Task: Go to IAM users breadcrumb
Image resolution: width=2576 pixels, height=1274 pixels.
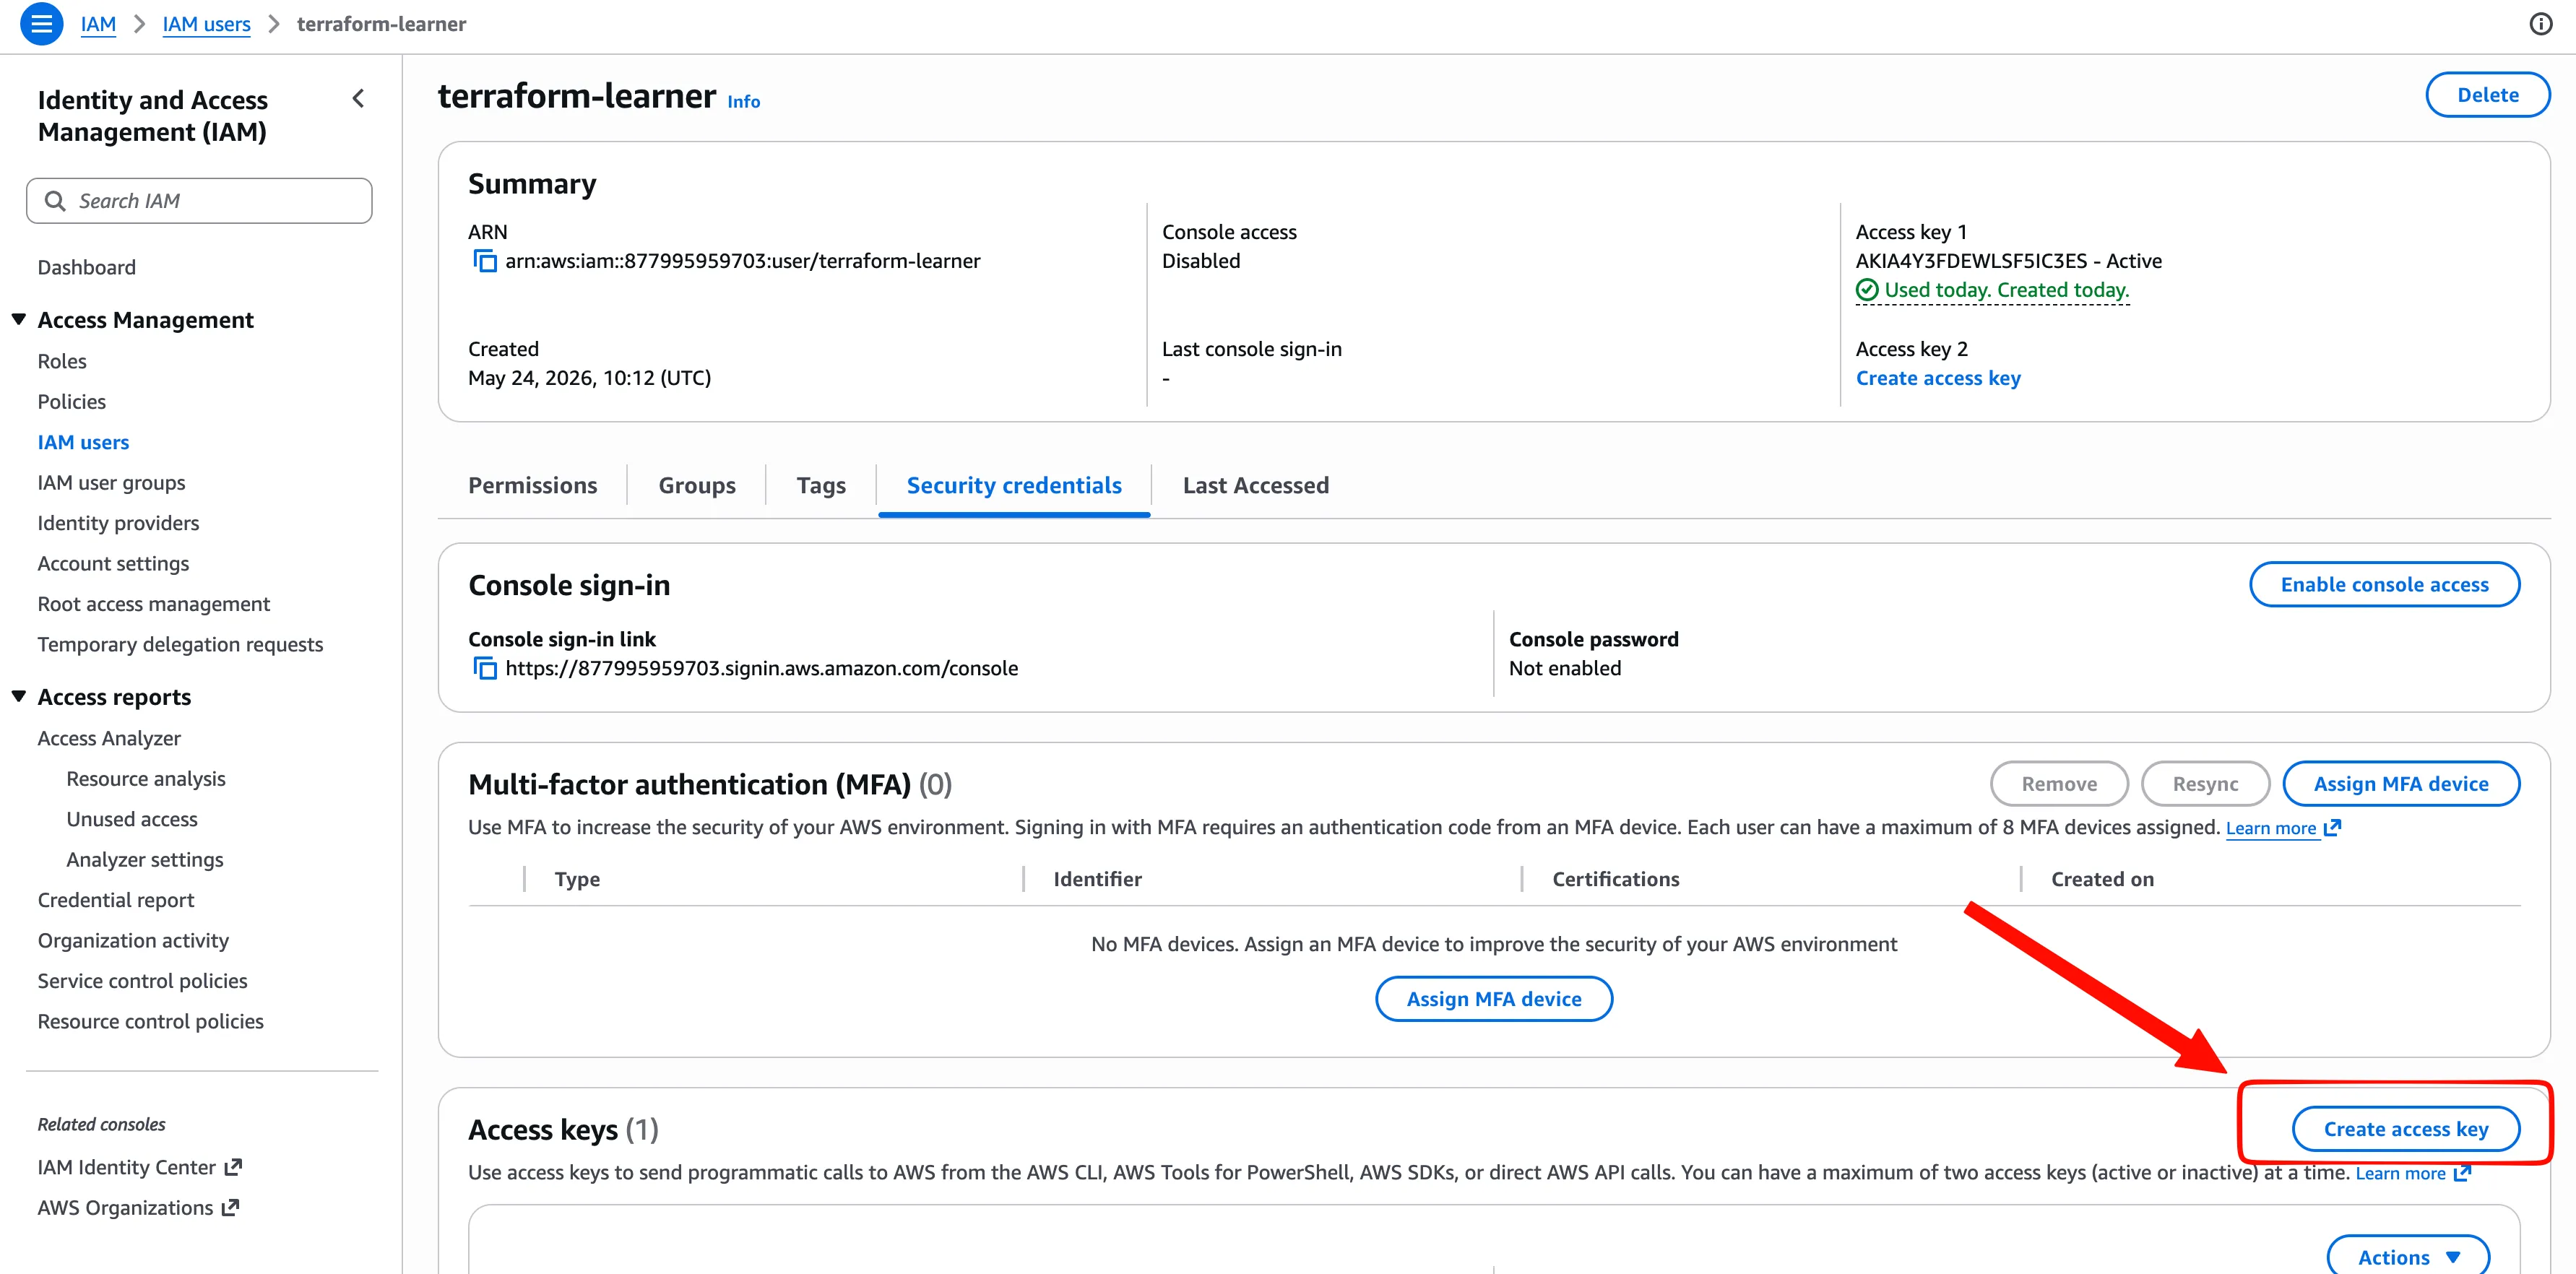Action: coord(206,24)
